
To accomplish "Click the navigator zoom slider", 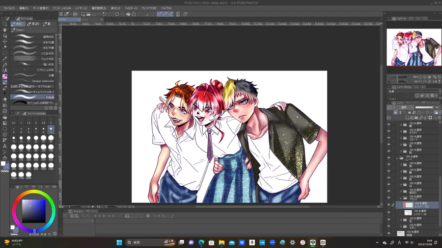I will pos(397,77).
